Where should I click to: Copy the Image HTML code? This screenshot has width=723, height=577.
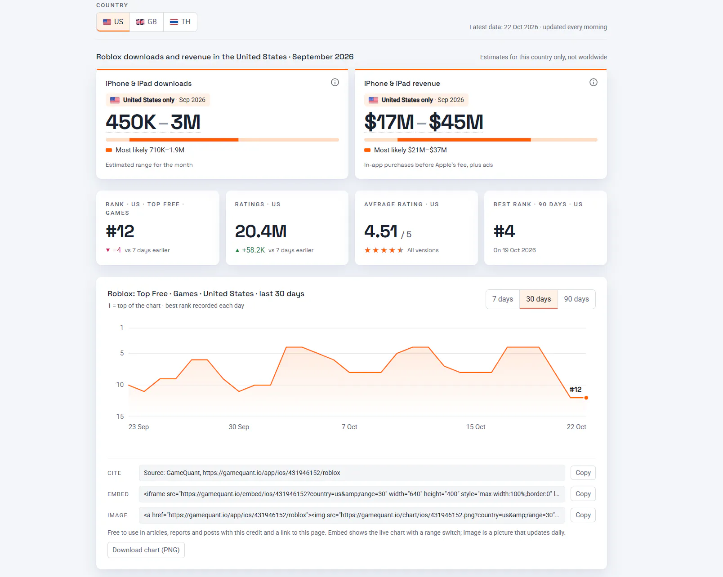(x=583, y=515)
